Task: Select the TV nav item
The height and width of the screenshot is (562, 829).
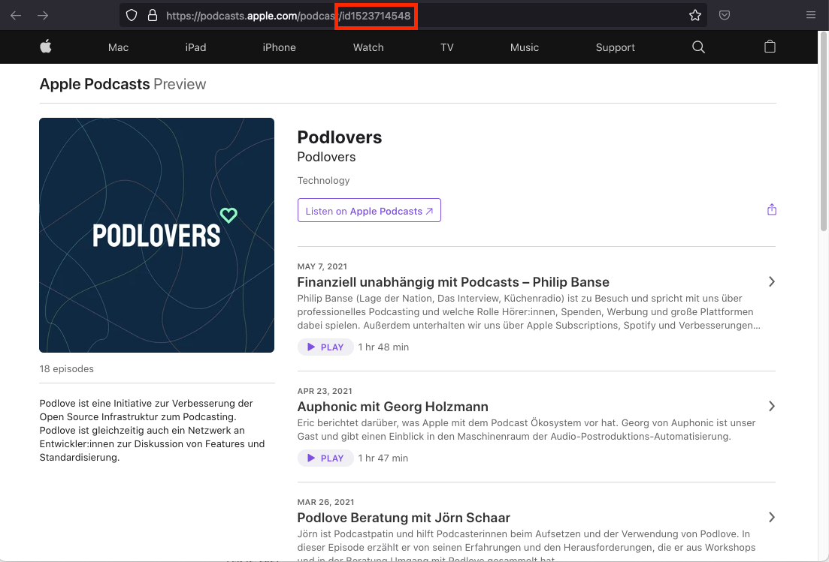Action: point(447,47)
